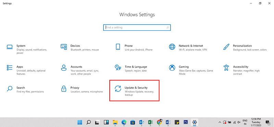Image resolution: width=274 pixels, height=127 pixels.
Task: Click the Privacy heading text
Action: [x=75, y=88]
